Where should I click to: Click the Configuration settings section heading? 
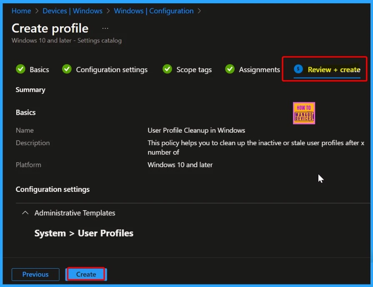click(x=53, y=189)
